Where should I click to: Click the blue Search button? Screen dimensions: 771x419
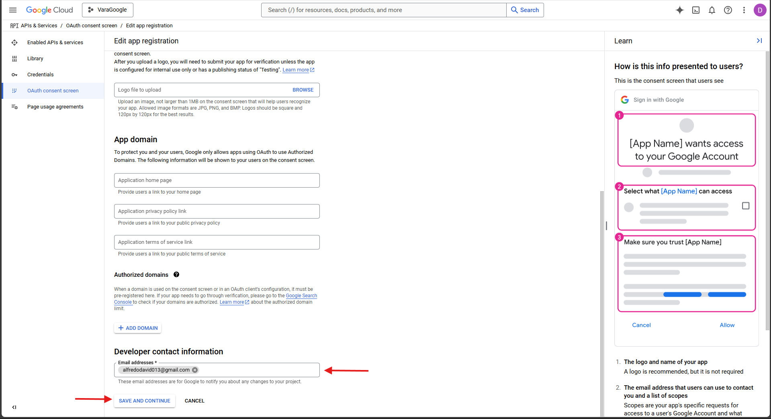525,10
